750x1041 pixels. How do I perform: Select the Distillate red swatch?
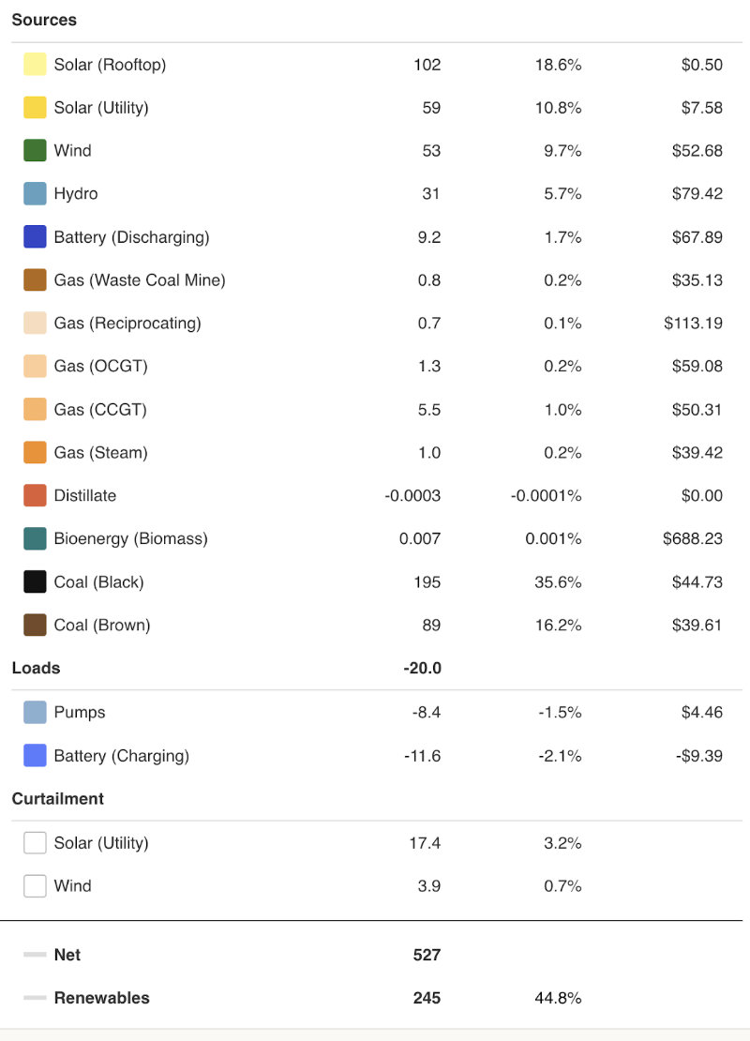click(34, 495)
